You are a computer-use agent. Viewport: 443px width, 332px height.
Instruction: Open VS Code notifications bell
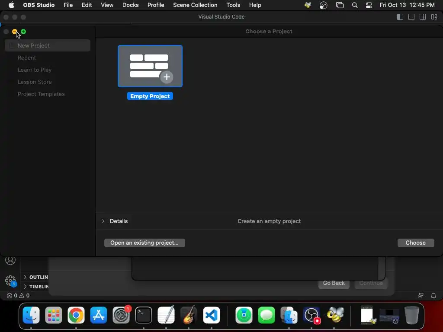point(433,296)
